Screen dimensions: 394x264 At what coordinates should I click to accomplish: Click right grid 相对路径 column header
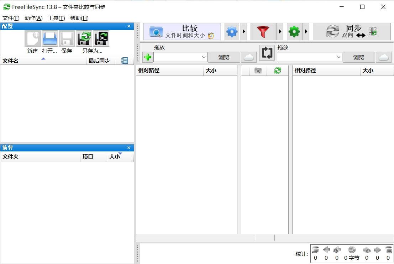[326, 71]
